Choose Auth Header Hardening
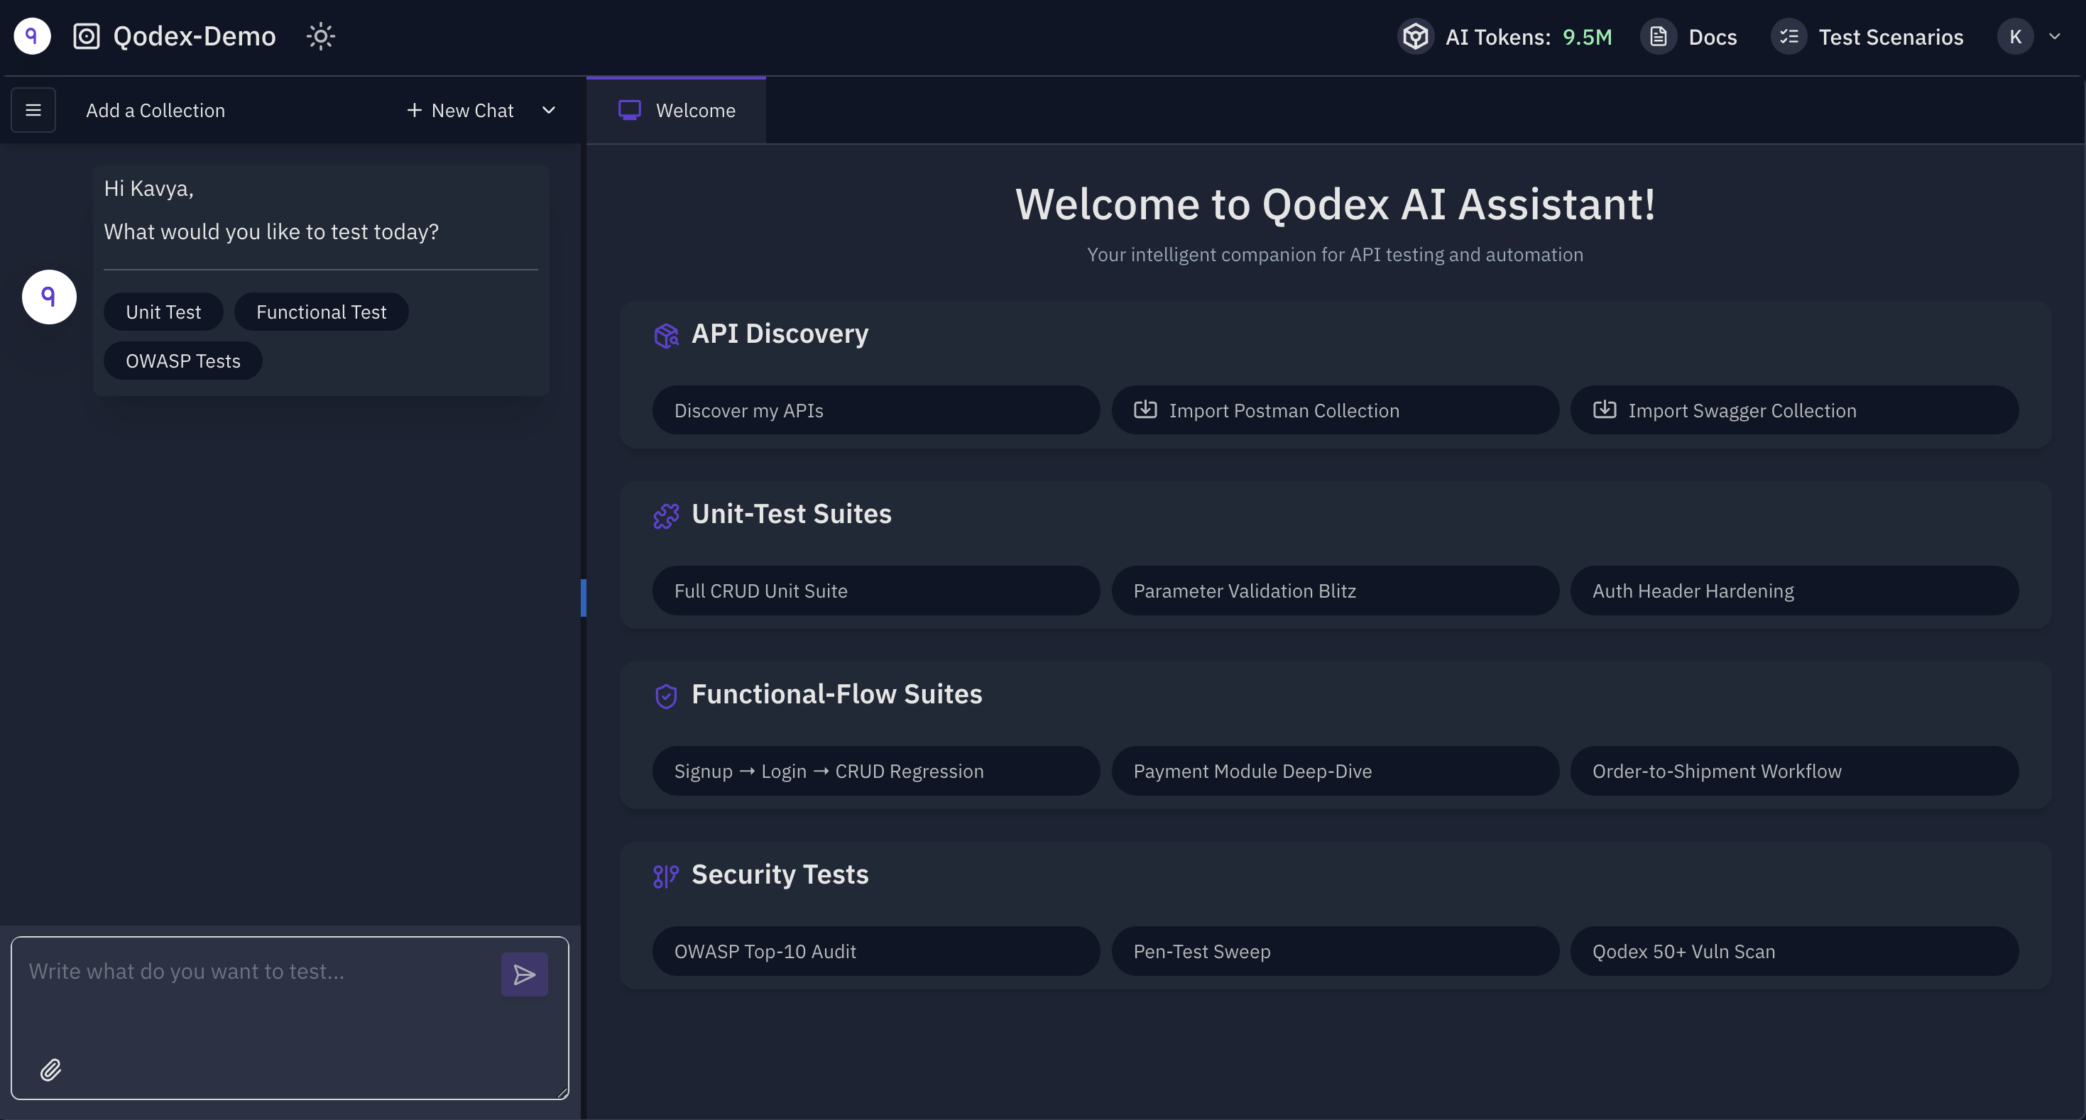The height and width of the screenshot is (1120, 2086). (x=1794, y=591)
